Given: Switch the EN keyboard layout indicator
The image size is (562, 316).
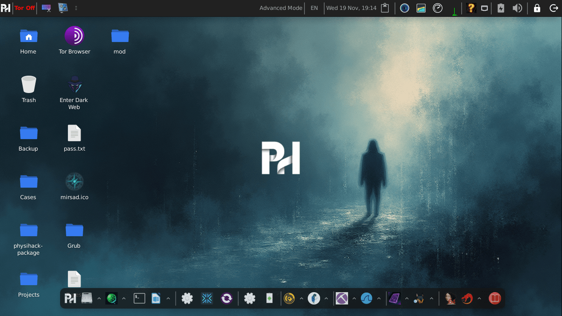Looking at the screenshot, I should 314,8.
